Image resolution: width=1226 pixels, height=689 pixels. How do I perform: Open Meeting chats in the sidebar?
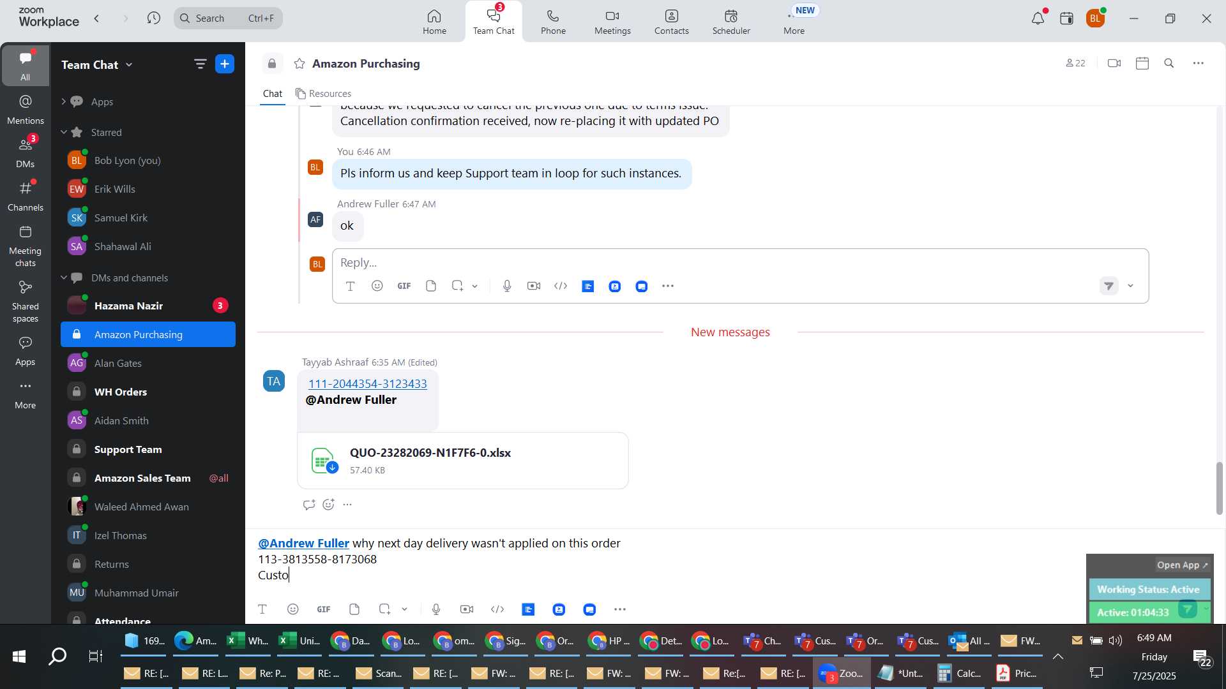click(25, 246)
